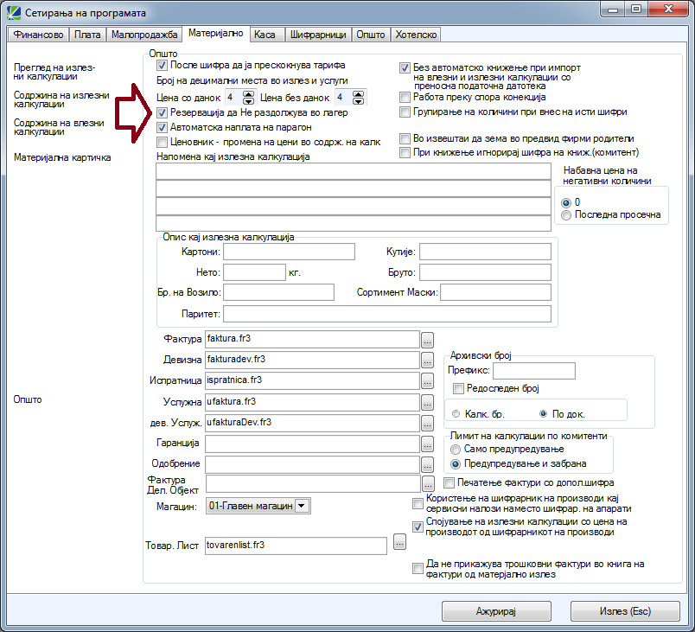Check 'Групирање на количини при внес'
This screenshot has width=695, height=632.
(405, 112)
